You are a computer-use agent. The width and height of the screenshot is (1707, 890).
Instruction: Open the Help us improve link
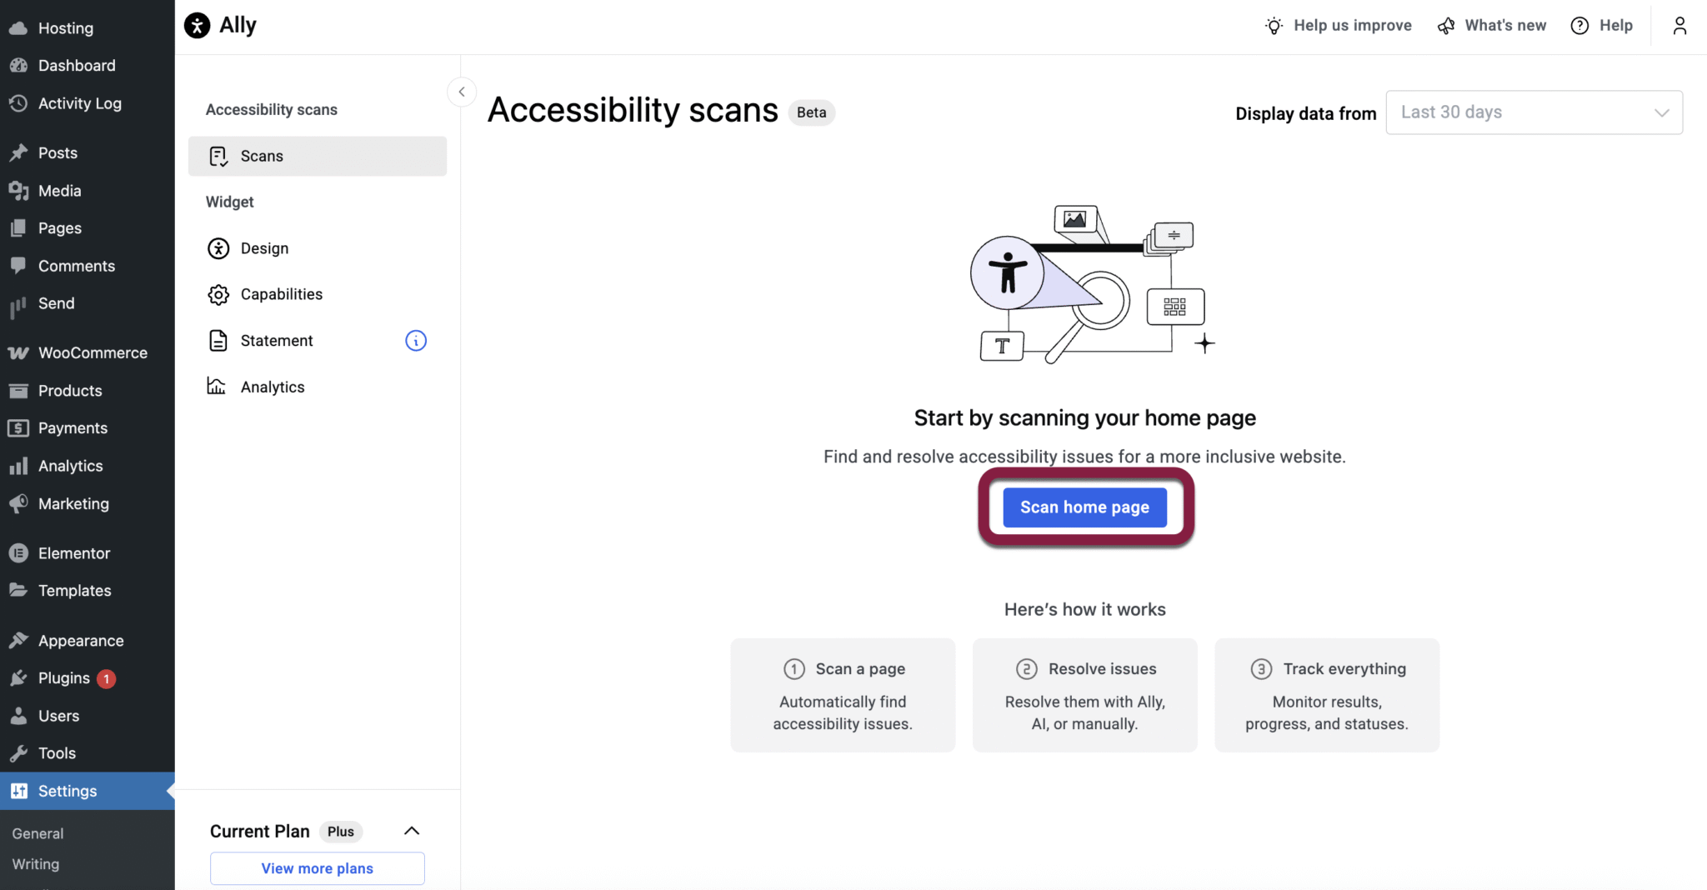[x=1337, y=25]
